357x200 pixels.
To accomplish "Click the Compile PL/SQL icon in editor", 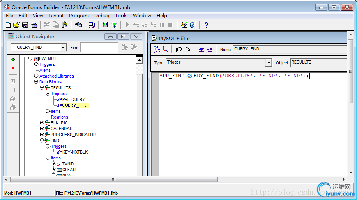I will pos(157,50).
